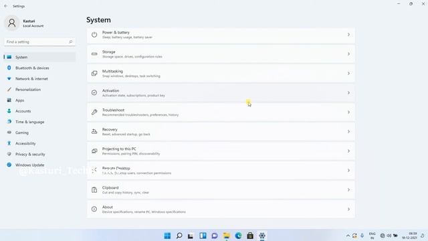
Task: Click the Troubleshoot wrench icon
Action: tap(94, 112)
